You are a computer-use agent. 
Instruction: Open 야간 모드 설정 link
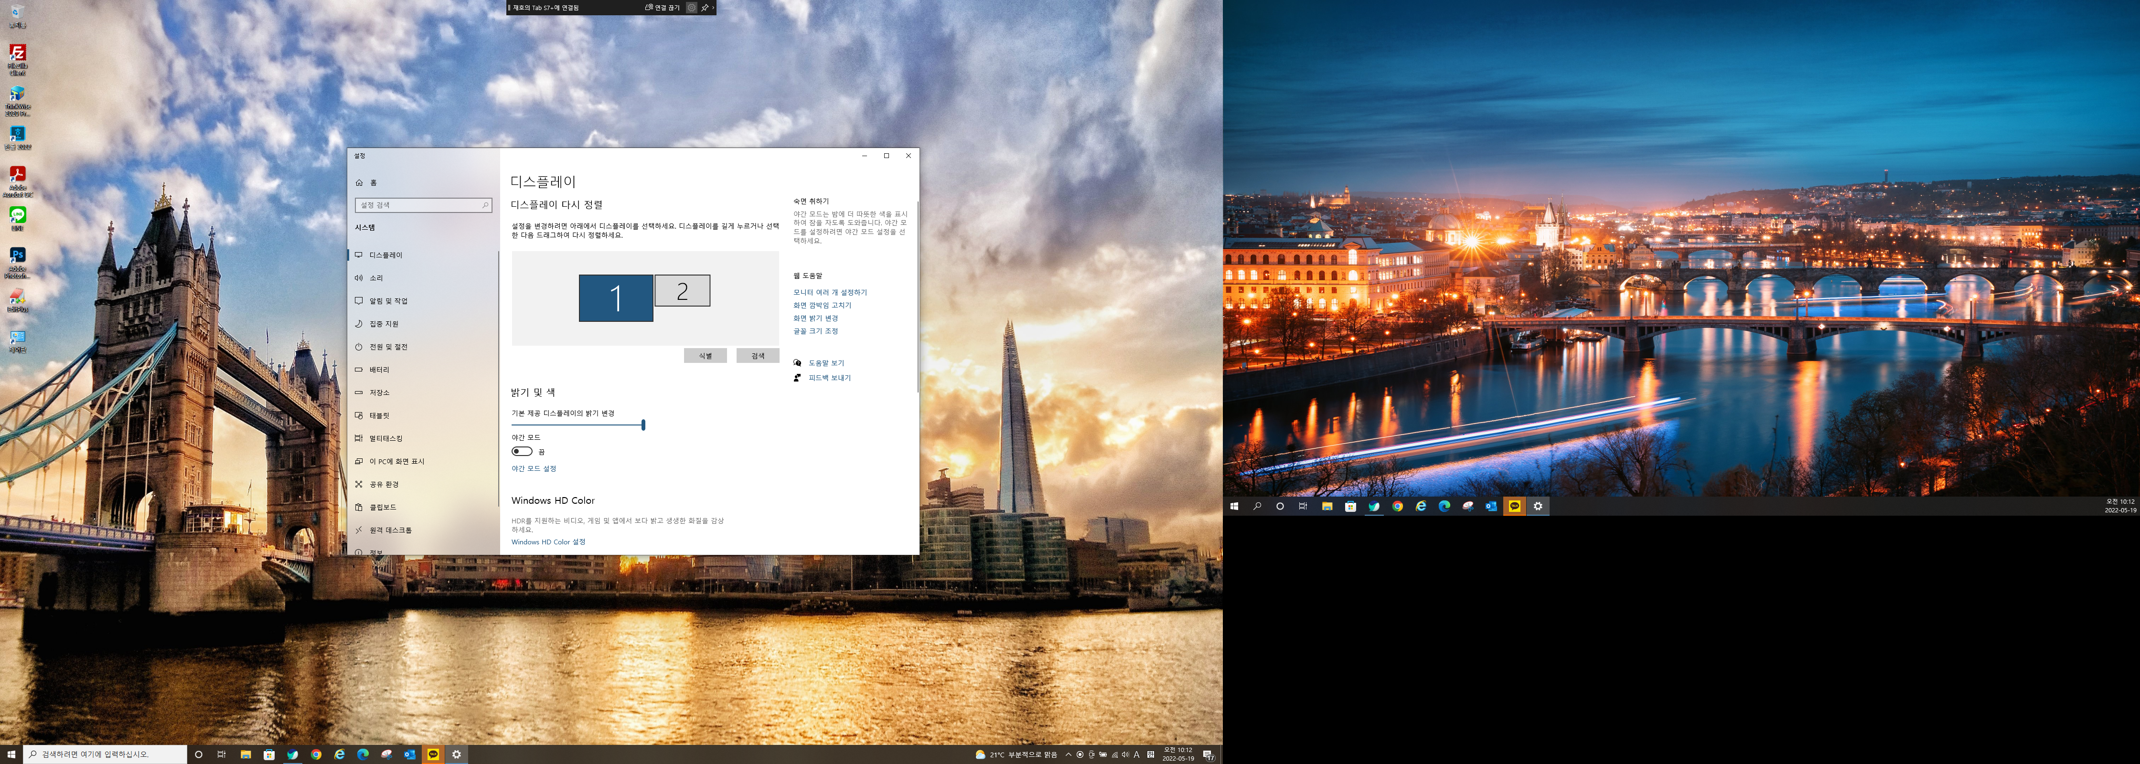pyautogui.click(x=534, y=468)
